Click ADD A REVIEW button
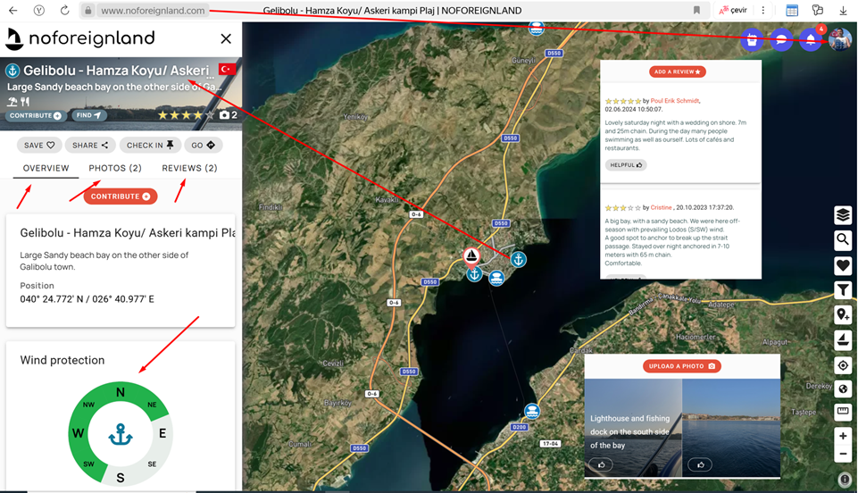 678,71
